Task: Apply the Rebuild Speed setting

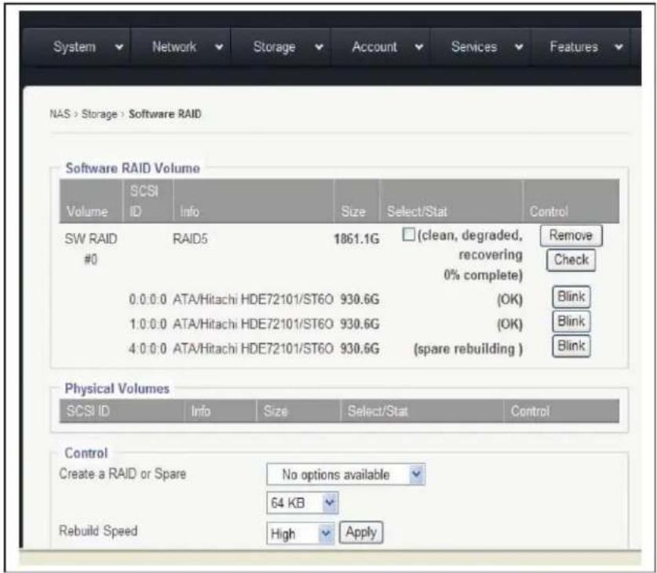Action: (361, 532)
